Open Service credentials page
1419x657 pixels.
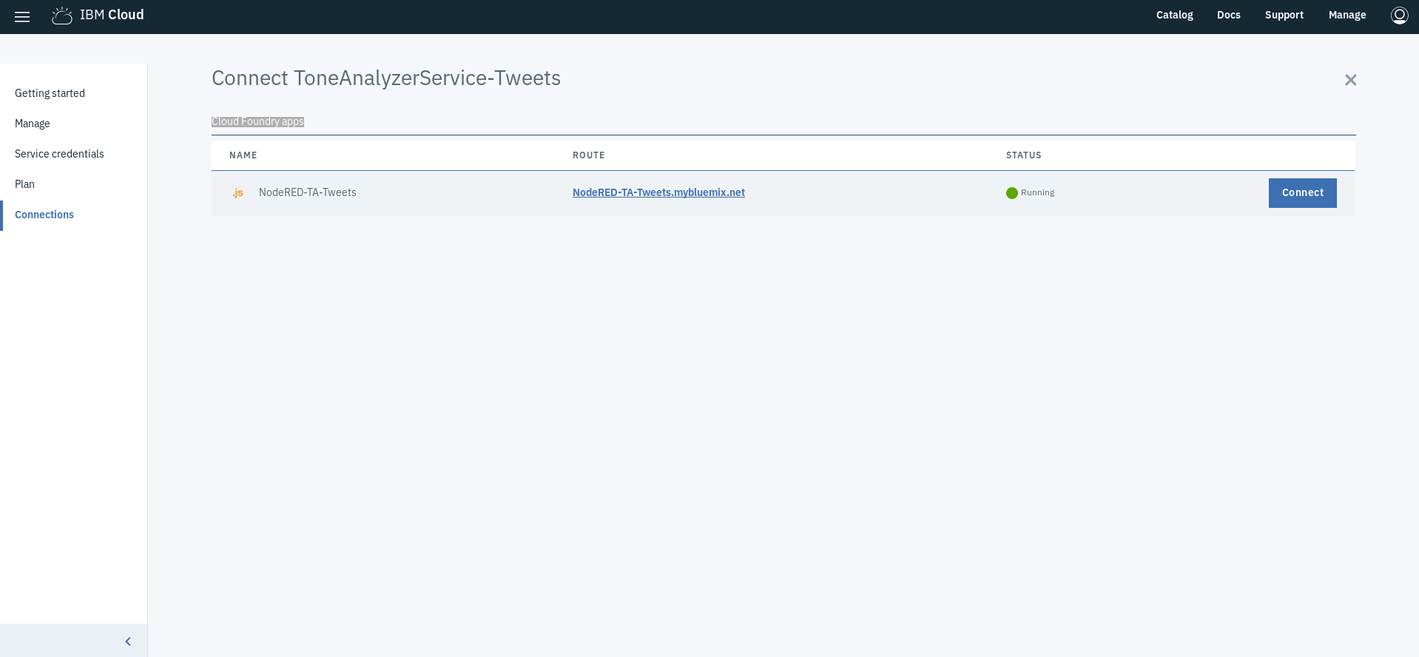coord(59,154)
